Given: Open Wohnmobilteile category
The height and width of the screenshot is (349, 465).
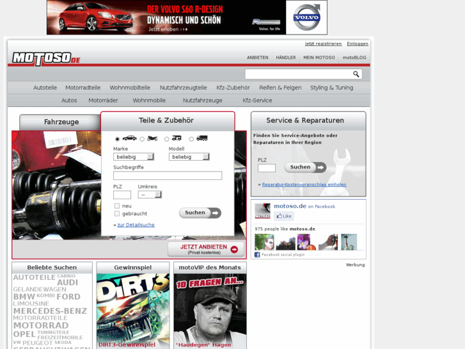Looking at the screenshot, I should point(130,88).
